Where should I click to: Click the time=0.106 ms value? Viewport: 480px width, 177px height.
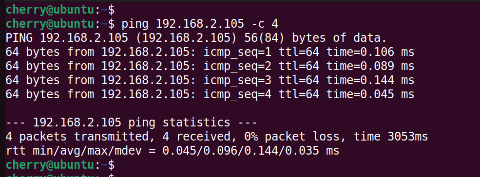[370, 52]
